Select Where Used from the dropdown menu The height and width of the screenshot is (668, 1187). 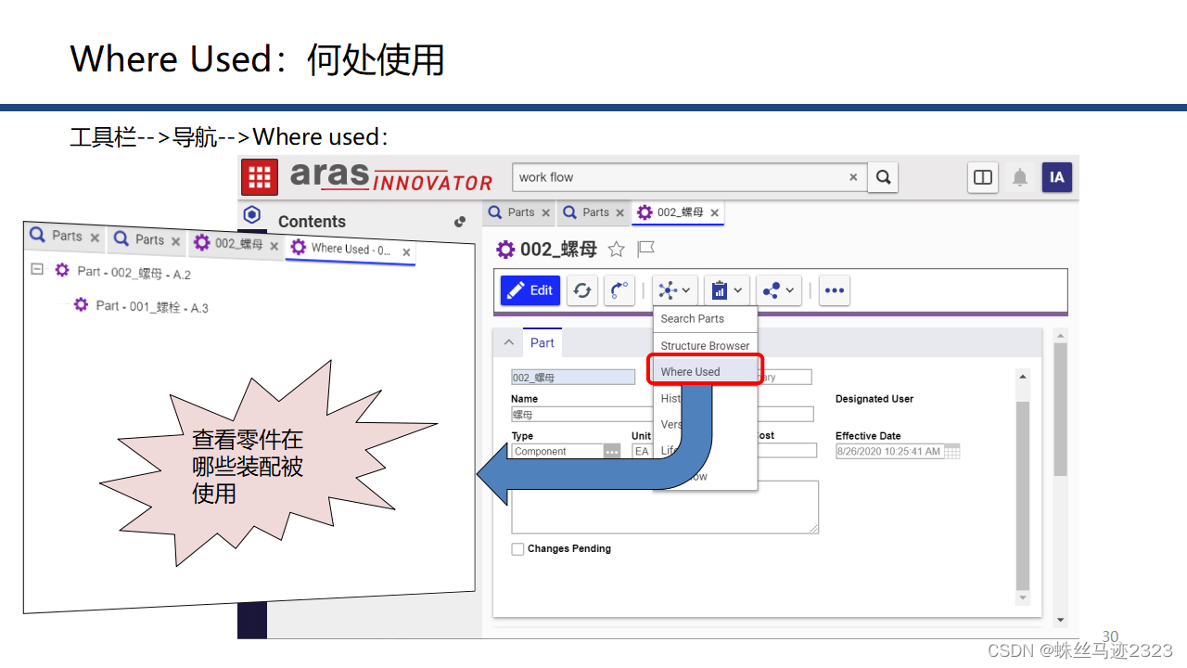(x=689, y=371)
